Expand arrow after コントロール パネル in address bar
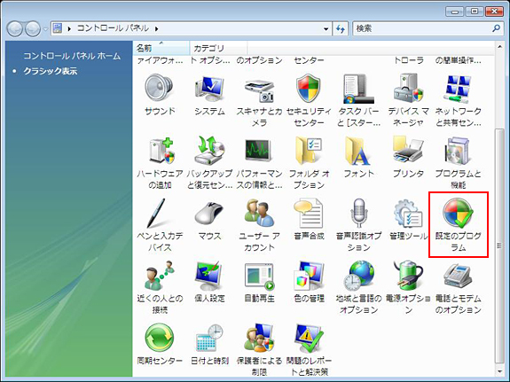Viewport: 510px width, 382px height. click(x=157, y=29)
